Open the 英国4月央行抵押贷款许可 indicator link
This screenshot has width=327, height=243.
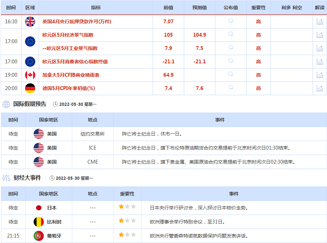(x=77, y=22)
